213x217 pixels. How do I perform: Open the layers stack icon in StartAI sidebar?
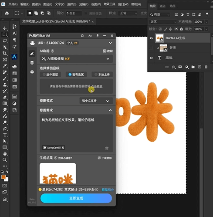click(x=32, y=63)
